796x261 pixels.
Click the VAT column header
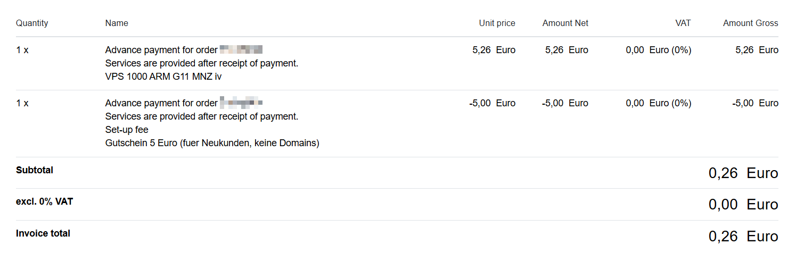(x=683, y=23)
